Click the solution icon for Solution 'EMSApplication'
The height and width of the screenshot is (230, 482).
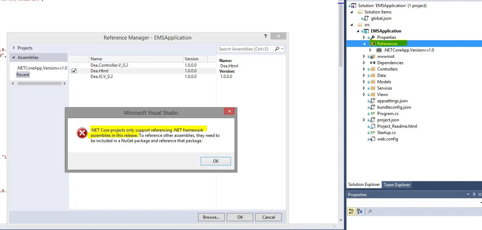353,6
